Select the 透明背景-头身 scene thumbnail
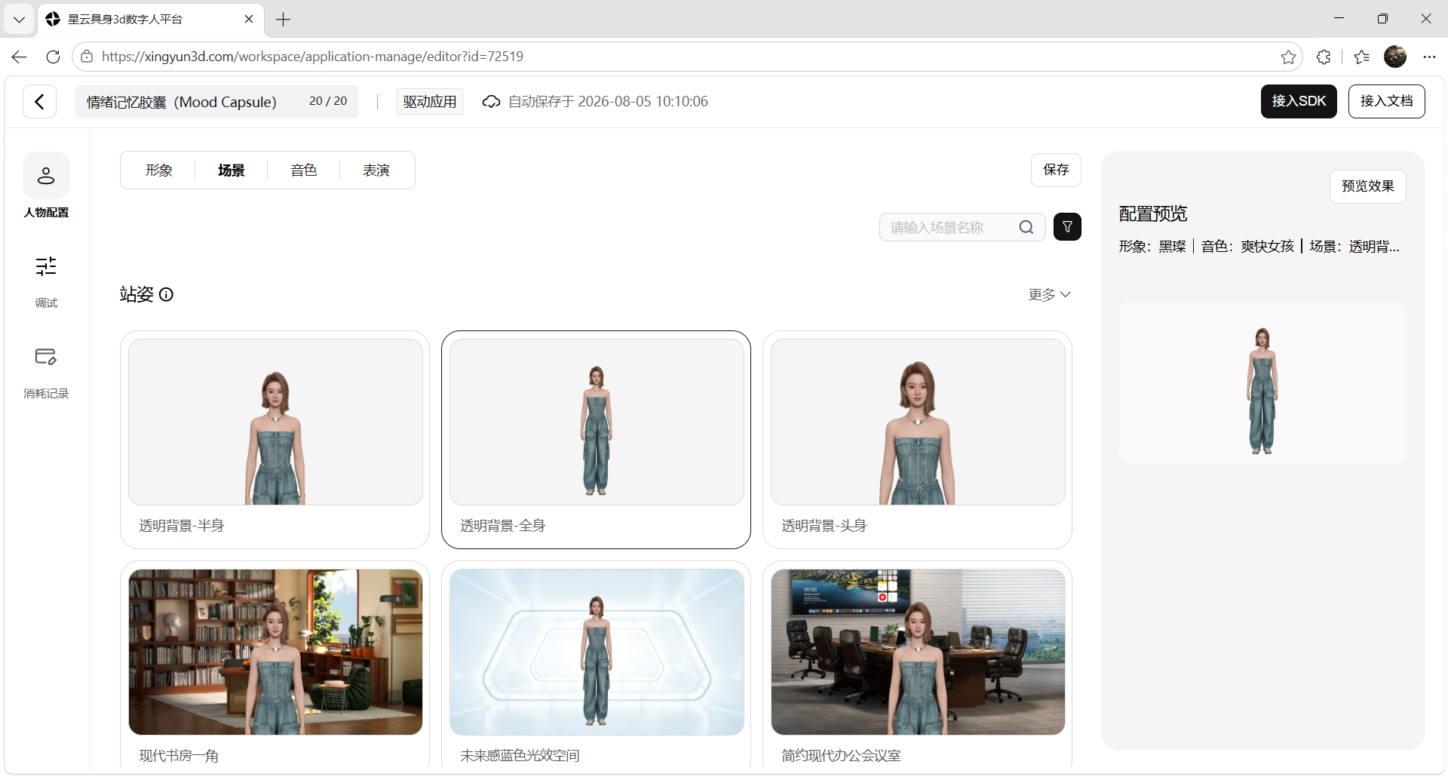Screen dimensions: 1448x777 (918, 422)
